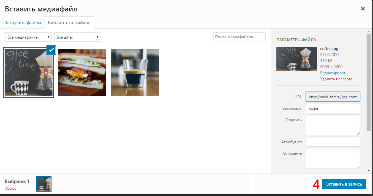Select the sandwich image thumbnail
373x196 pixels.
(82, 72)
